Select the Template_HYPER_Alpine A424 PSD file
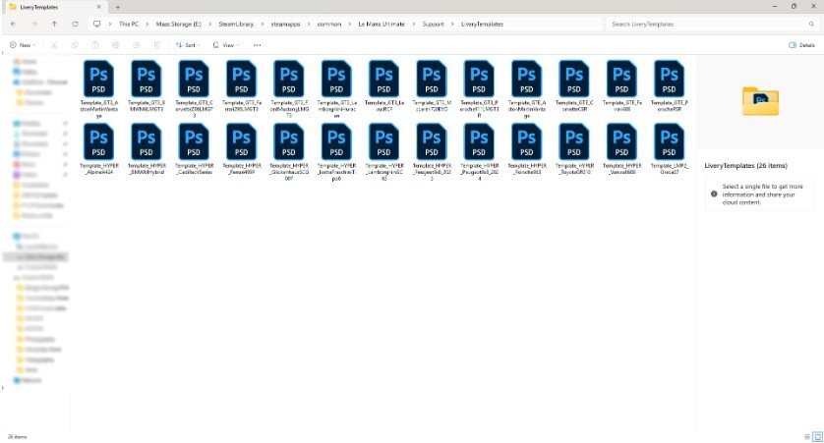Screen dimensions: 824x443 tap(98, 142)
